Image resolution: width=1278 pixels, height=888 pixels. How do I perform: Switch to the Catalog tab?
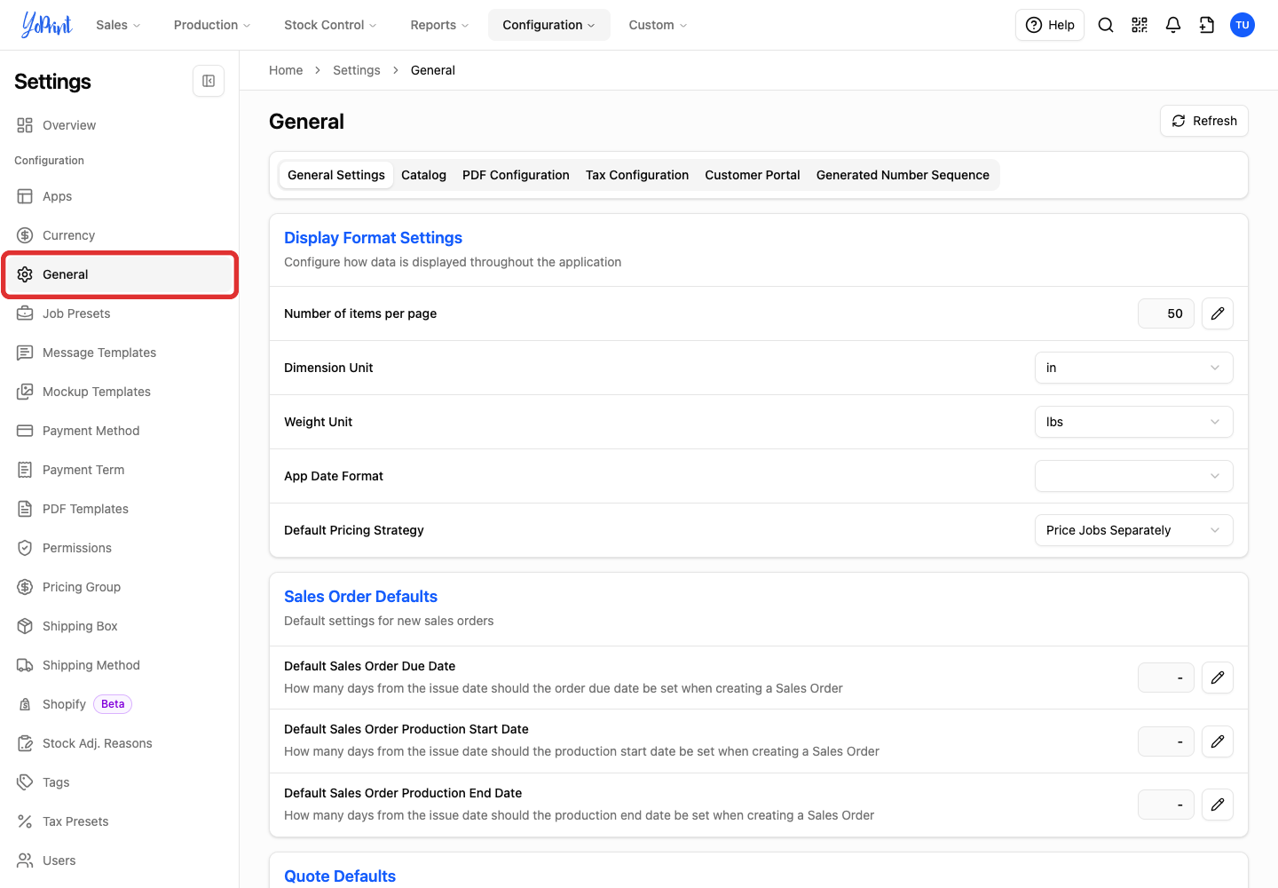(x=423, y=175)
